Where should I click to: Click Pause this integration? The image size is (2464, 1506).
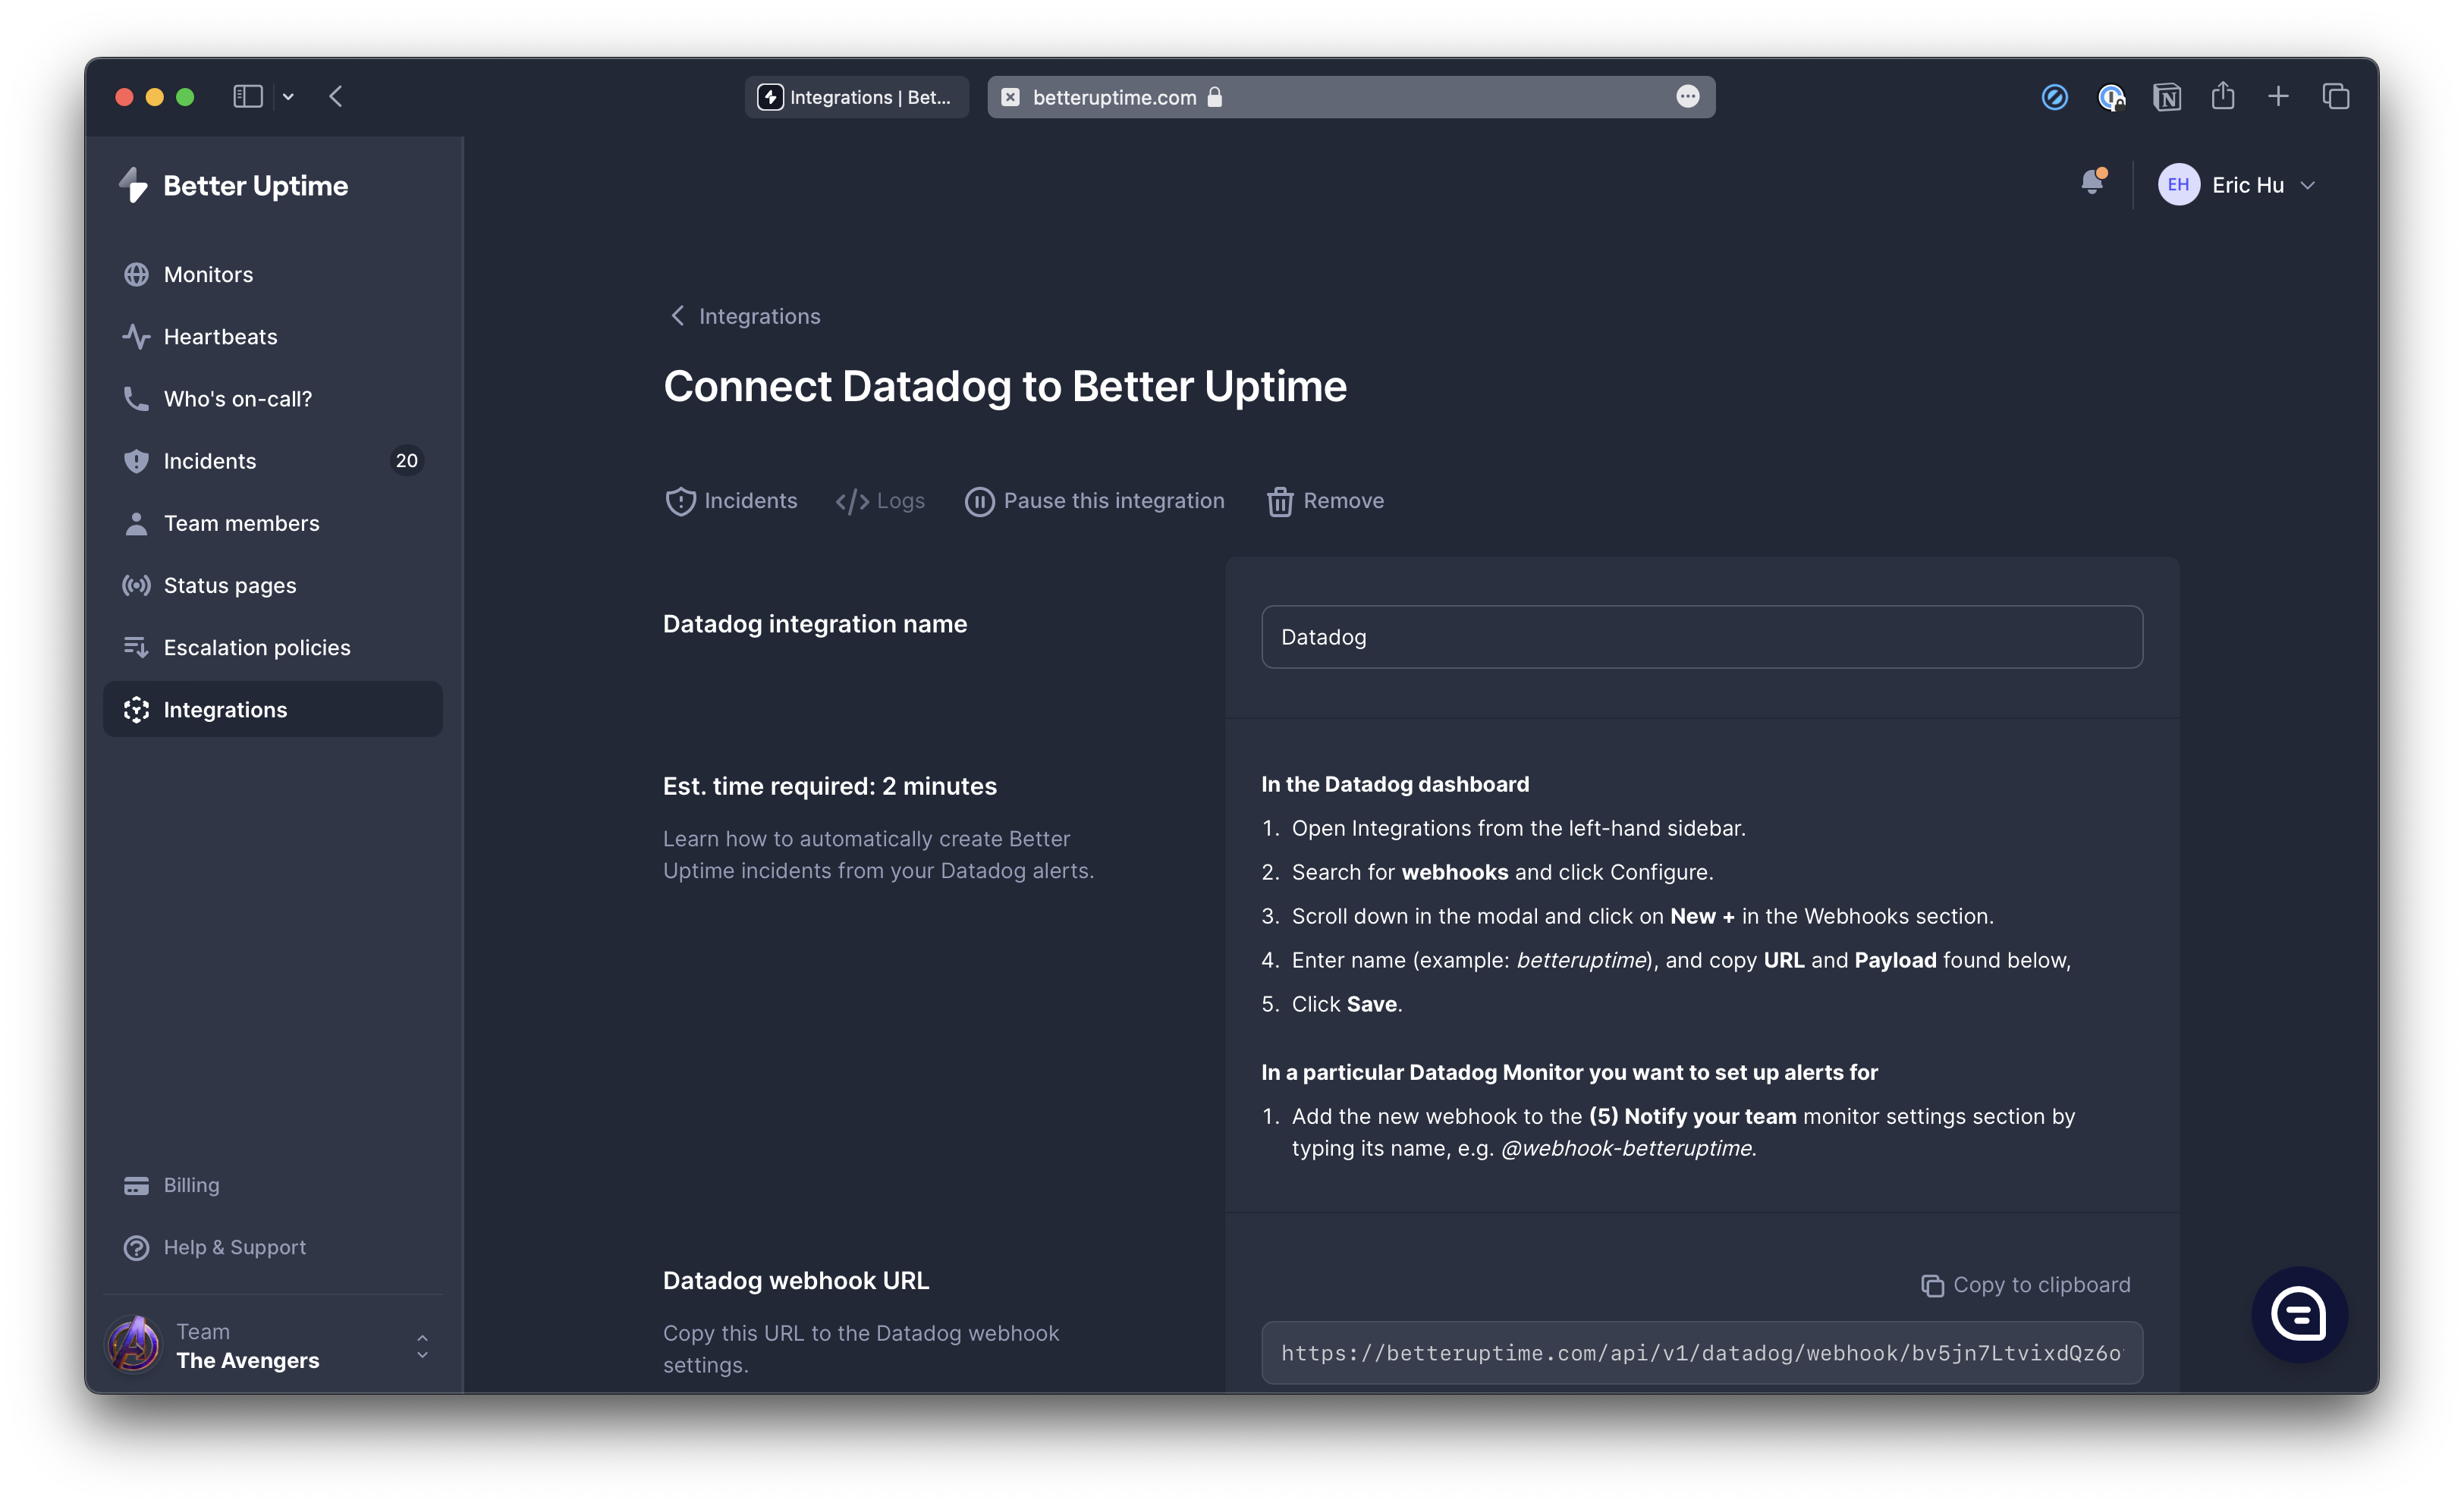tap(1094, 500)
